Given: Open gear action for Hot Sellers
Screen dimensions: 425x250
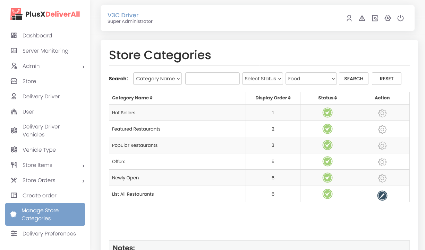Looking at the screenshot, I should [382, 113].
